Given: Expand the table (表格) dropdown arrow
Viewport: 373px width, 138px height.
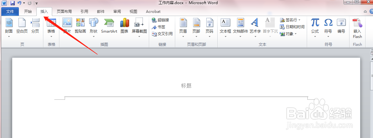Looking at the screenshot, I should click(x=51, y=37).
